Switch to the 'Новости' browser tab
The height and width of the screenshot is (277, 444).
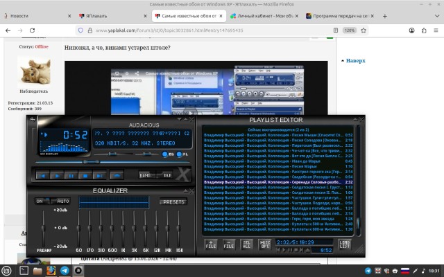click(x=37, y=16)
